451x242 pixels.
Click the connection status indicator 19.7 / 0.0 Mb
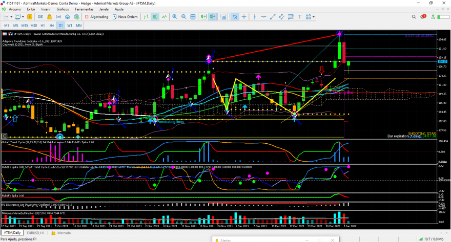pyautogui.click(x=434, y=238)
